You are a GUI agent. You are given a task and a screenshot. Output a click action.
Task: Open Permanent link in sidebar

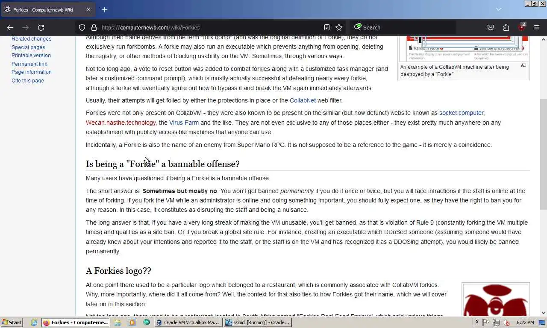tap(29, 64)
